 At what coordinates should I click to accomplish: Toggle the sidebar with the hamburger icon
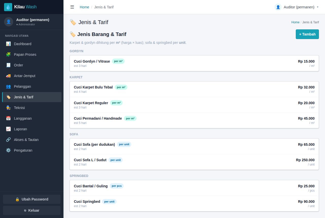point(72,7)
